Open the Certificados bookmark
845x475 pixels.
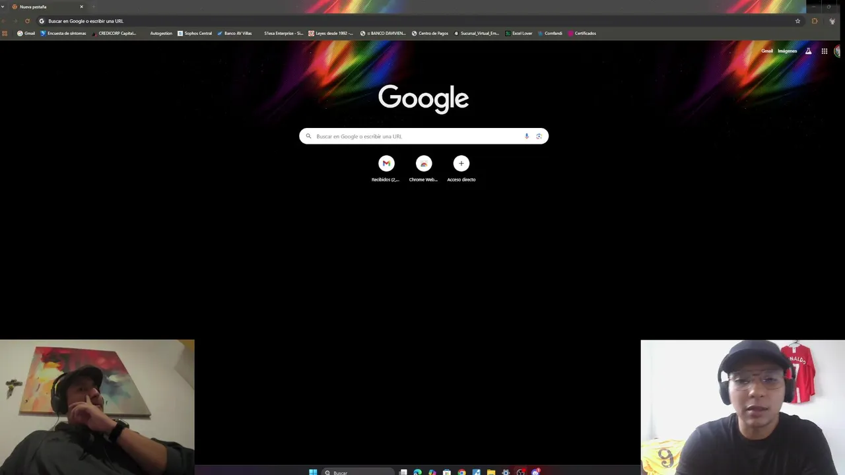pyautogui.click(x=582, y=33)
